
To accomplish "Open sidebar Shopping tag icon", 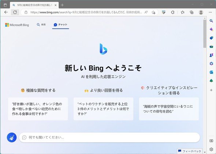I will 211,38.
